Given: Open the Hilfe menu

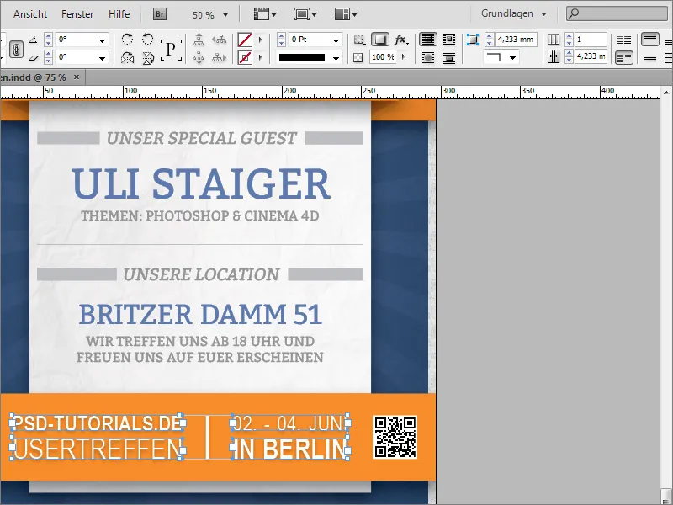Looking at the screenshot, I should point(119,14).
